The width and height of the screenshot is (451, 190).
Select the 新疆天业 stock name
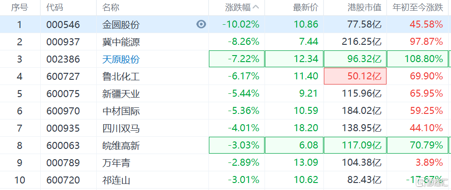[x=121, y=94]
